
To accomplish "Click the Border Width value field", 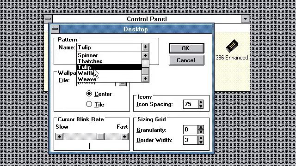I will point(191,140).
